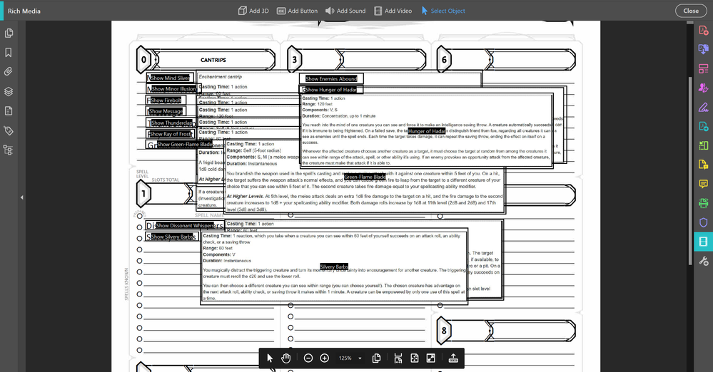Click the fit-width scrolling icon
The image size is (713, 372).
point(398,358)
